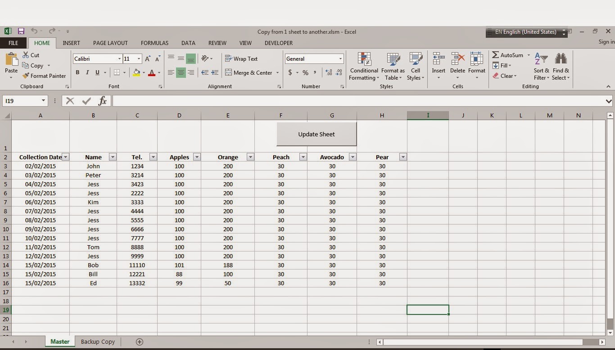Add a new sheet with plus icon

point(140,342)
